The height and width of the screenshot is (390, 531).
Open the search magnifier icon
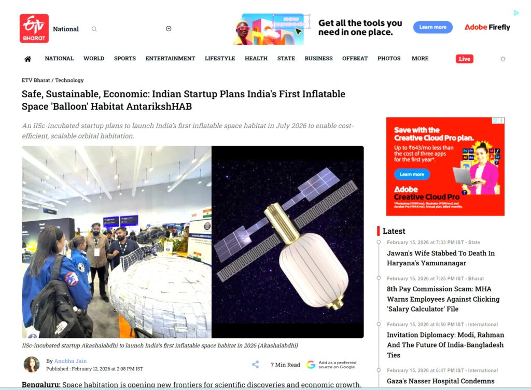94,29
